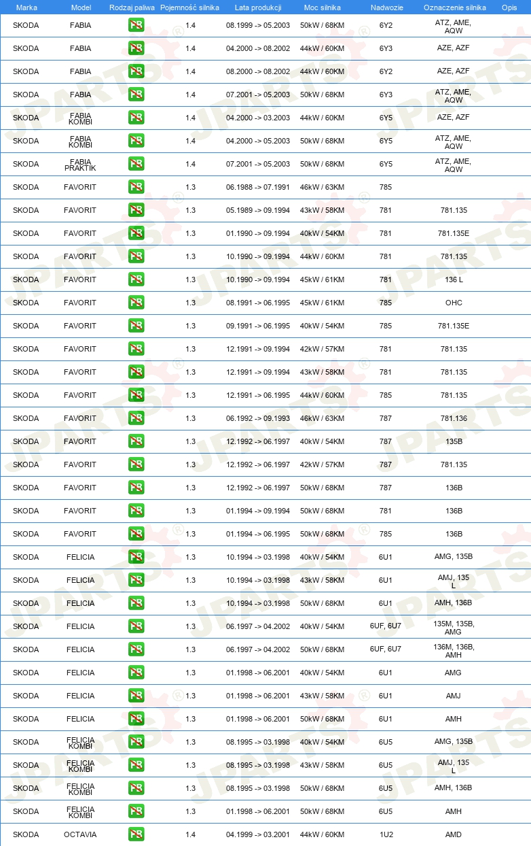
Task: Click the fuel icon in the 01.1998 FELICIA 6U1 AMJ row
Action: (x=136, y=696)
